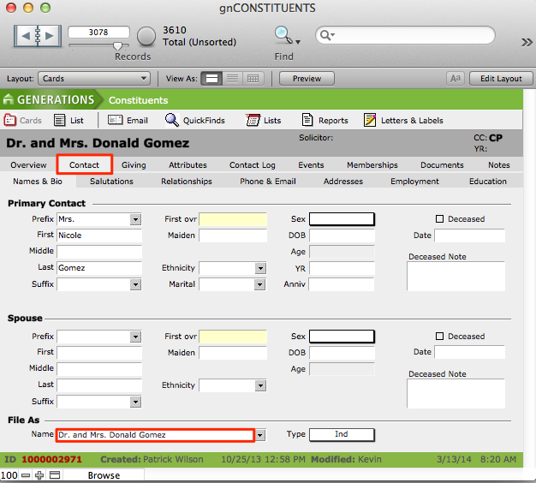Select form view in View As
The width and height of the screenshot is (536, 483).
[x=211, y=79]
